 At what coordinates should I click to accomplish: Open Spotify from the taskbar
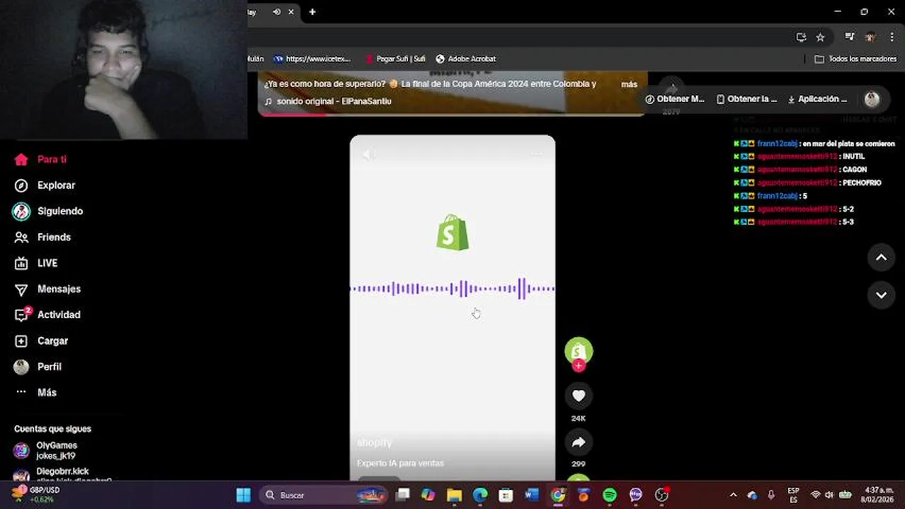610,495
